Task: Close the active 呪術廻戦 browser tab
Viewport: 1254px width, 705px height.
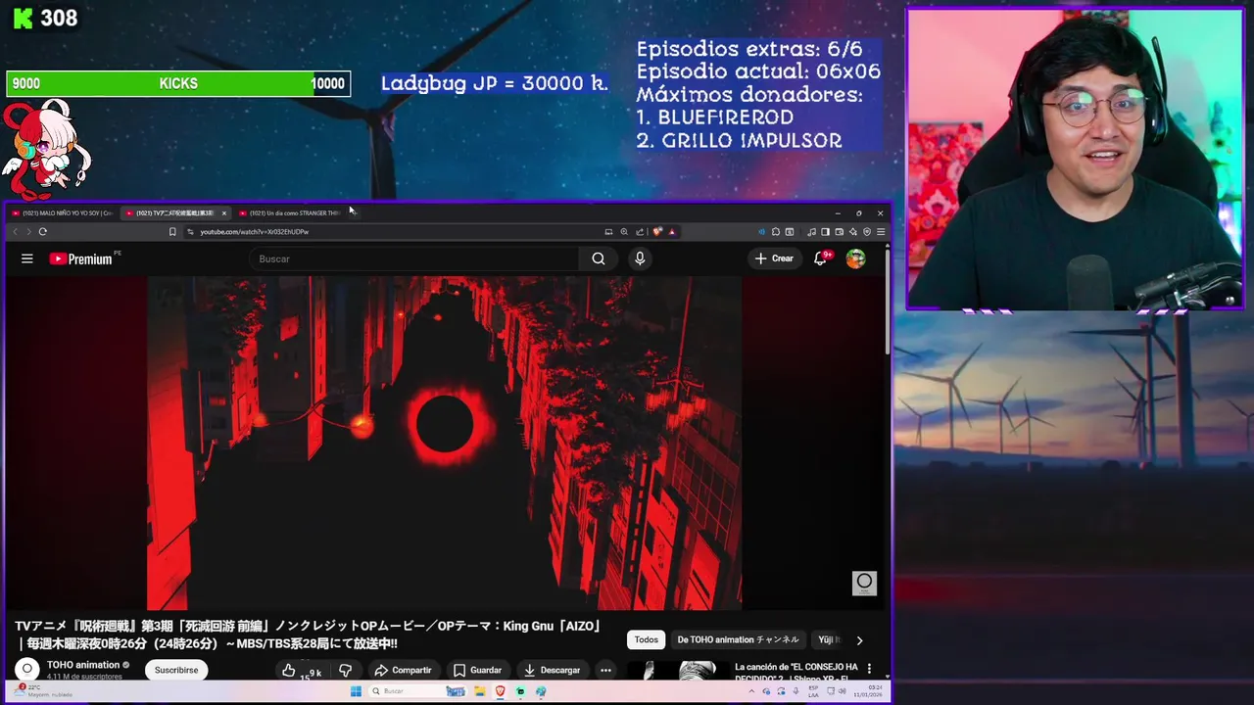Action: (223, 212)
